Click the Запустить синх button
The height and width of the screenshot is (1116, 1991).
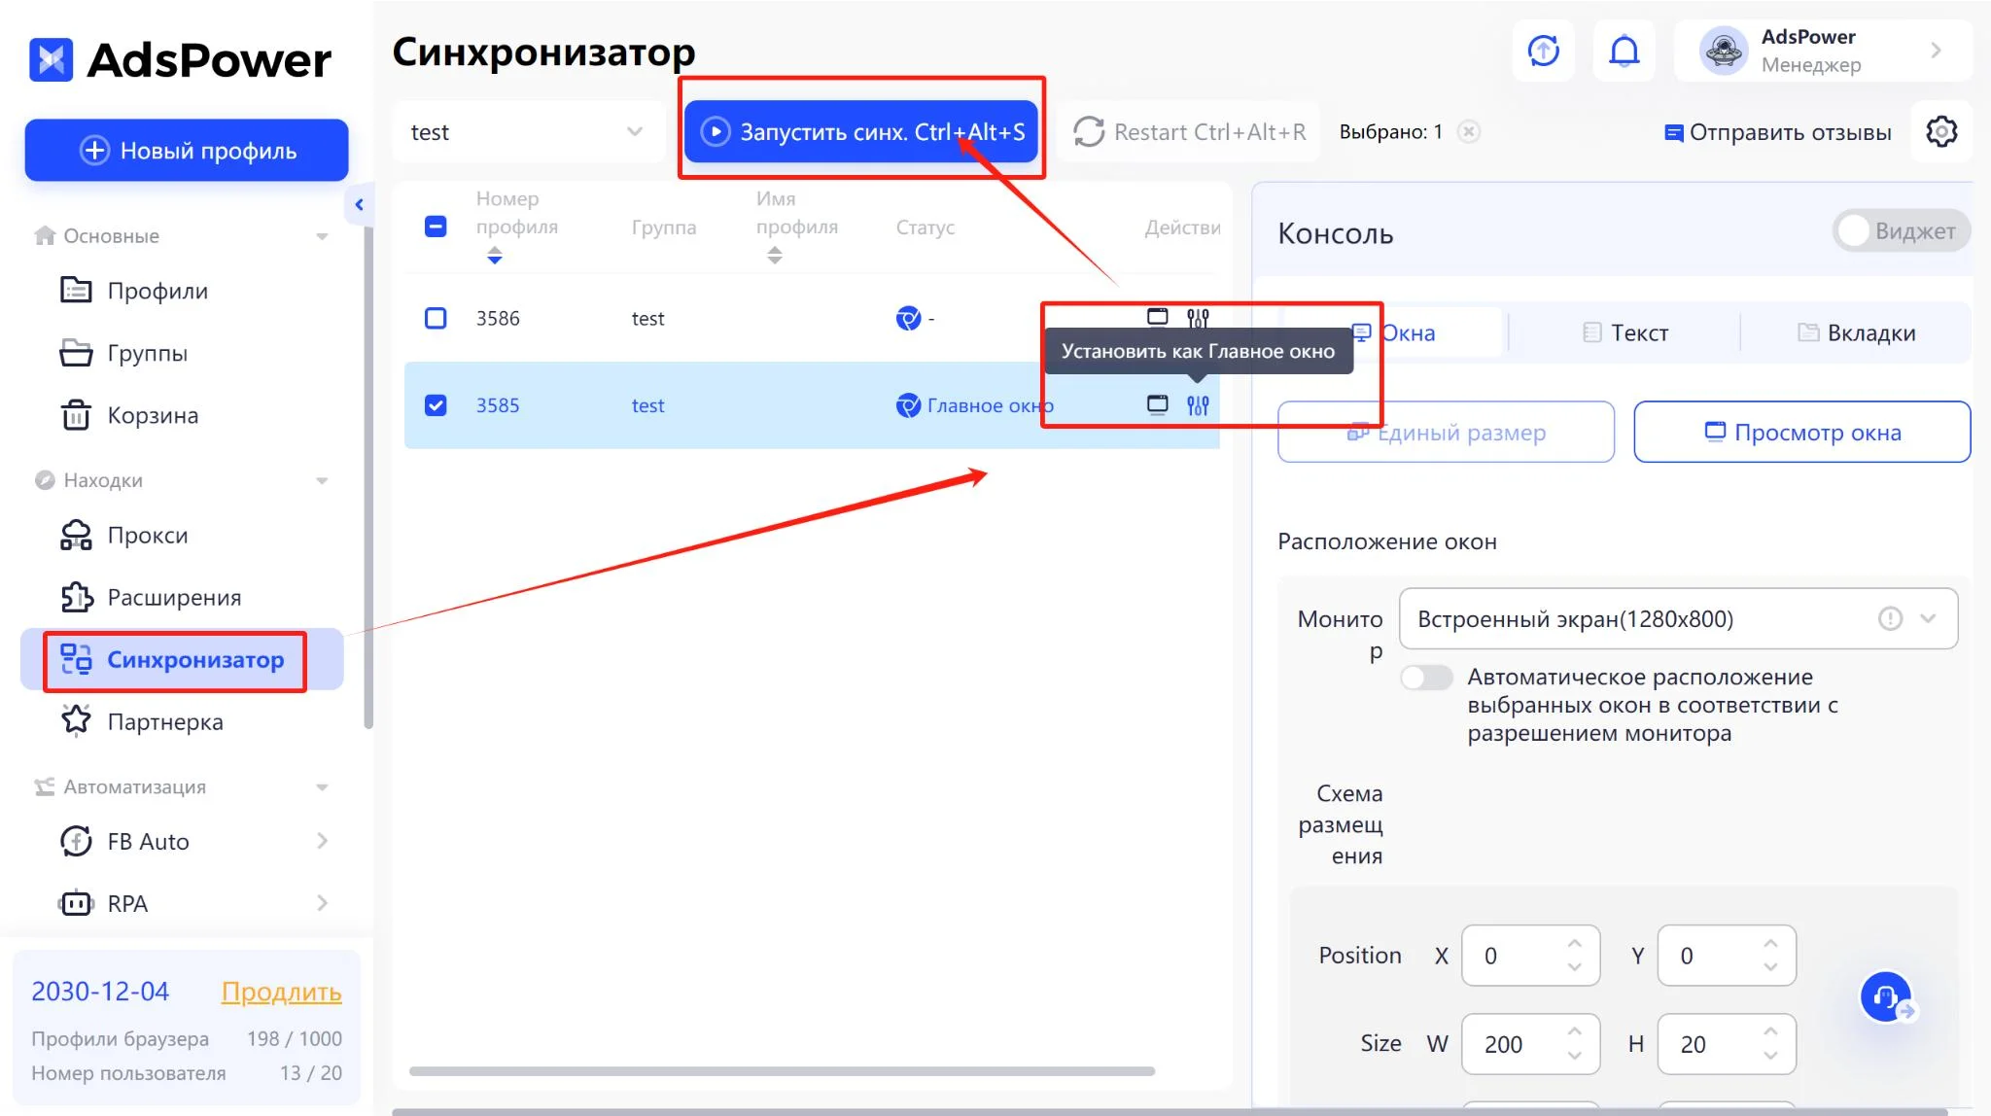click(x=861, y=131)
